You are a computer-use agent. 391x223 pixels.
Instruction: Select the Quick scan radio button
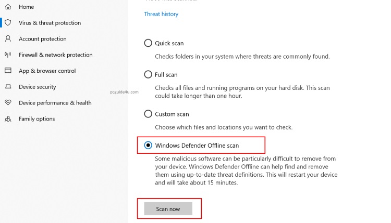coord(148,43)
